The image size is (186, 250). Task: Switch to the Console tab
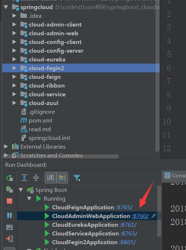coord(174,176)
